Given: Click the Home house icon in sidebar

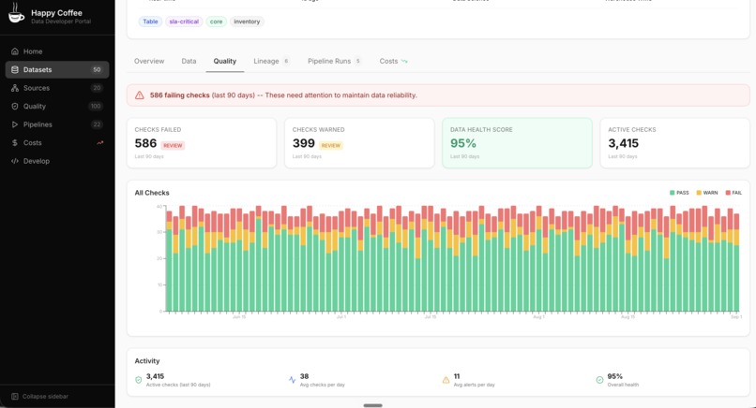Looking at the screenshot, I should 15,51.
